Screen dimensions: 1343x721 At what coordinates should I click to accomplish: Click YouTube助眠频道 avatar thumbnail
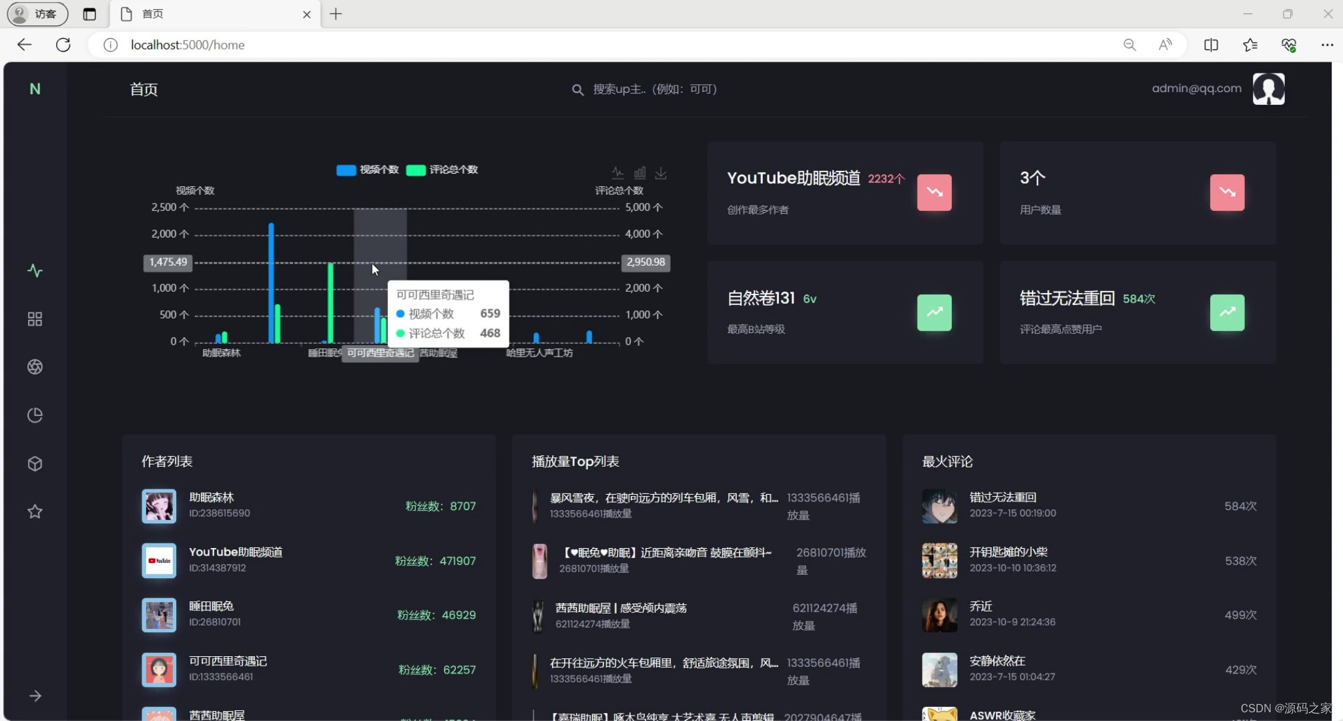coord(159,561)
